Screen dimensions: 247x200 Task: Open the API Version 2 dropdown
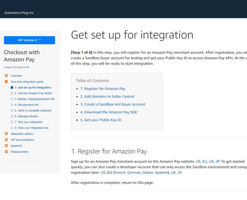[29, 40]
